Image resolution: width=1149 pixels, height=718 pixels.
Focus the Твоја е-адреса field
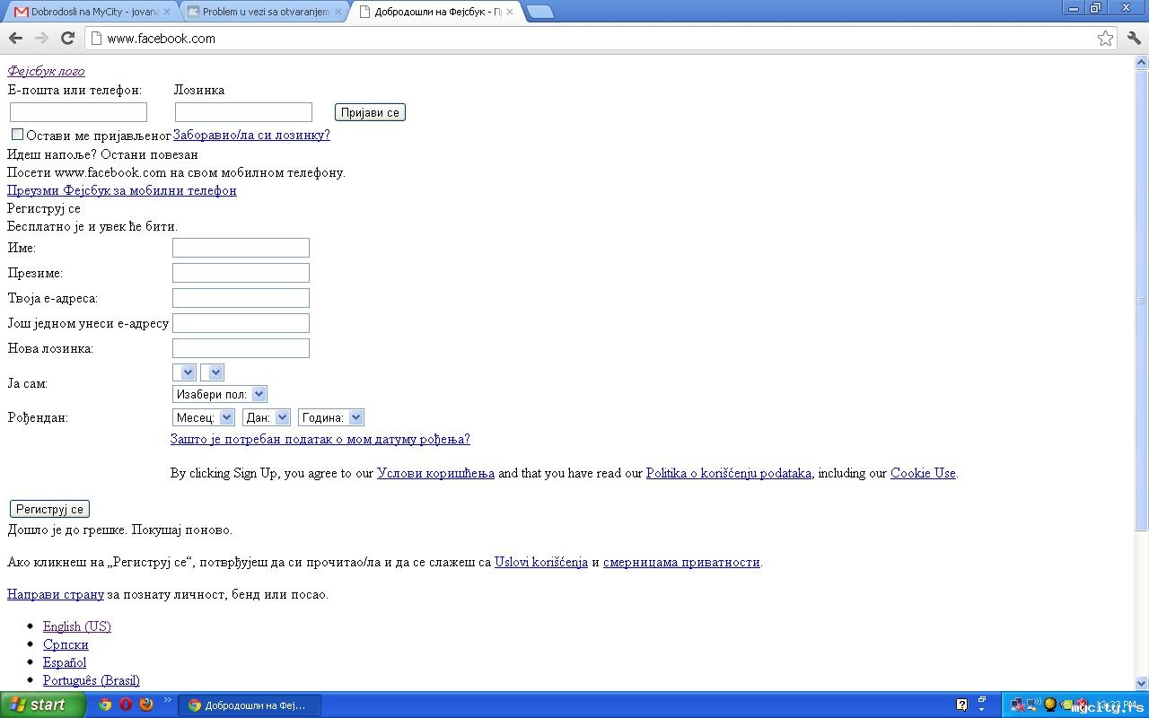pyautogui.click(x=241, y=298)
